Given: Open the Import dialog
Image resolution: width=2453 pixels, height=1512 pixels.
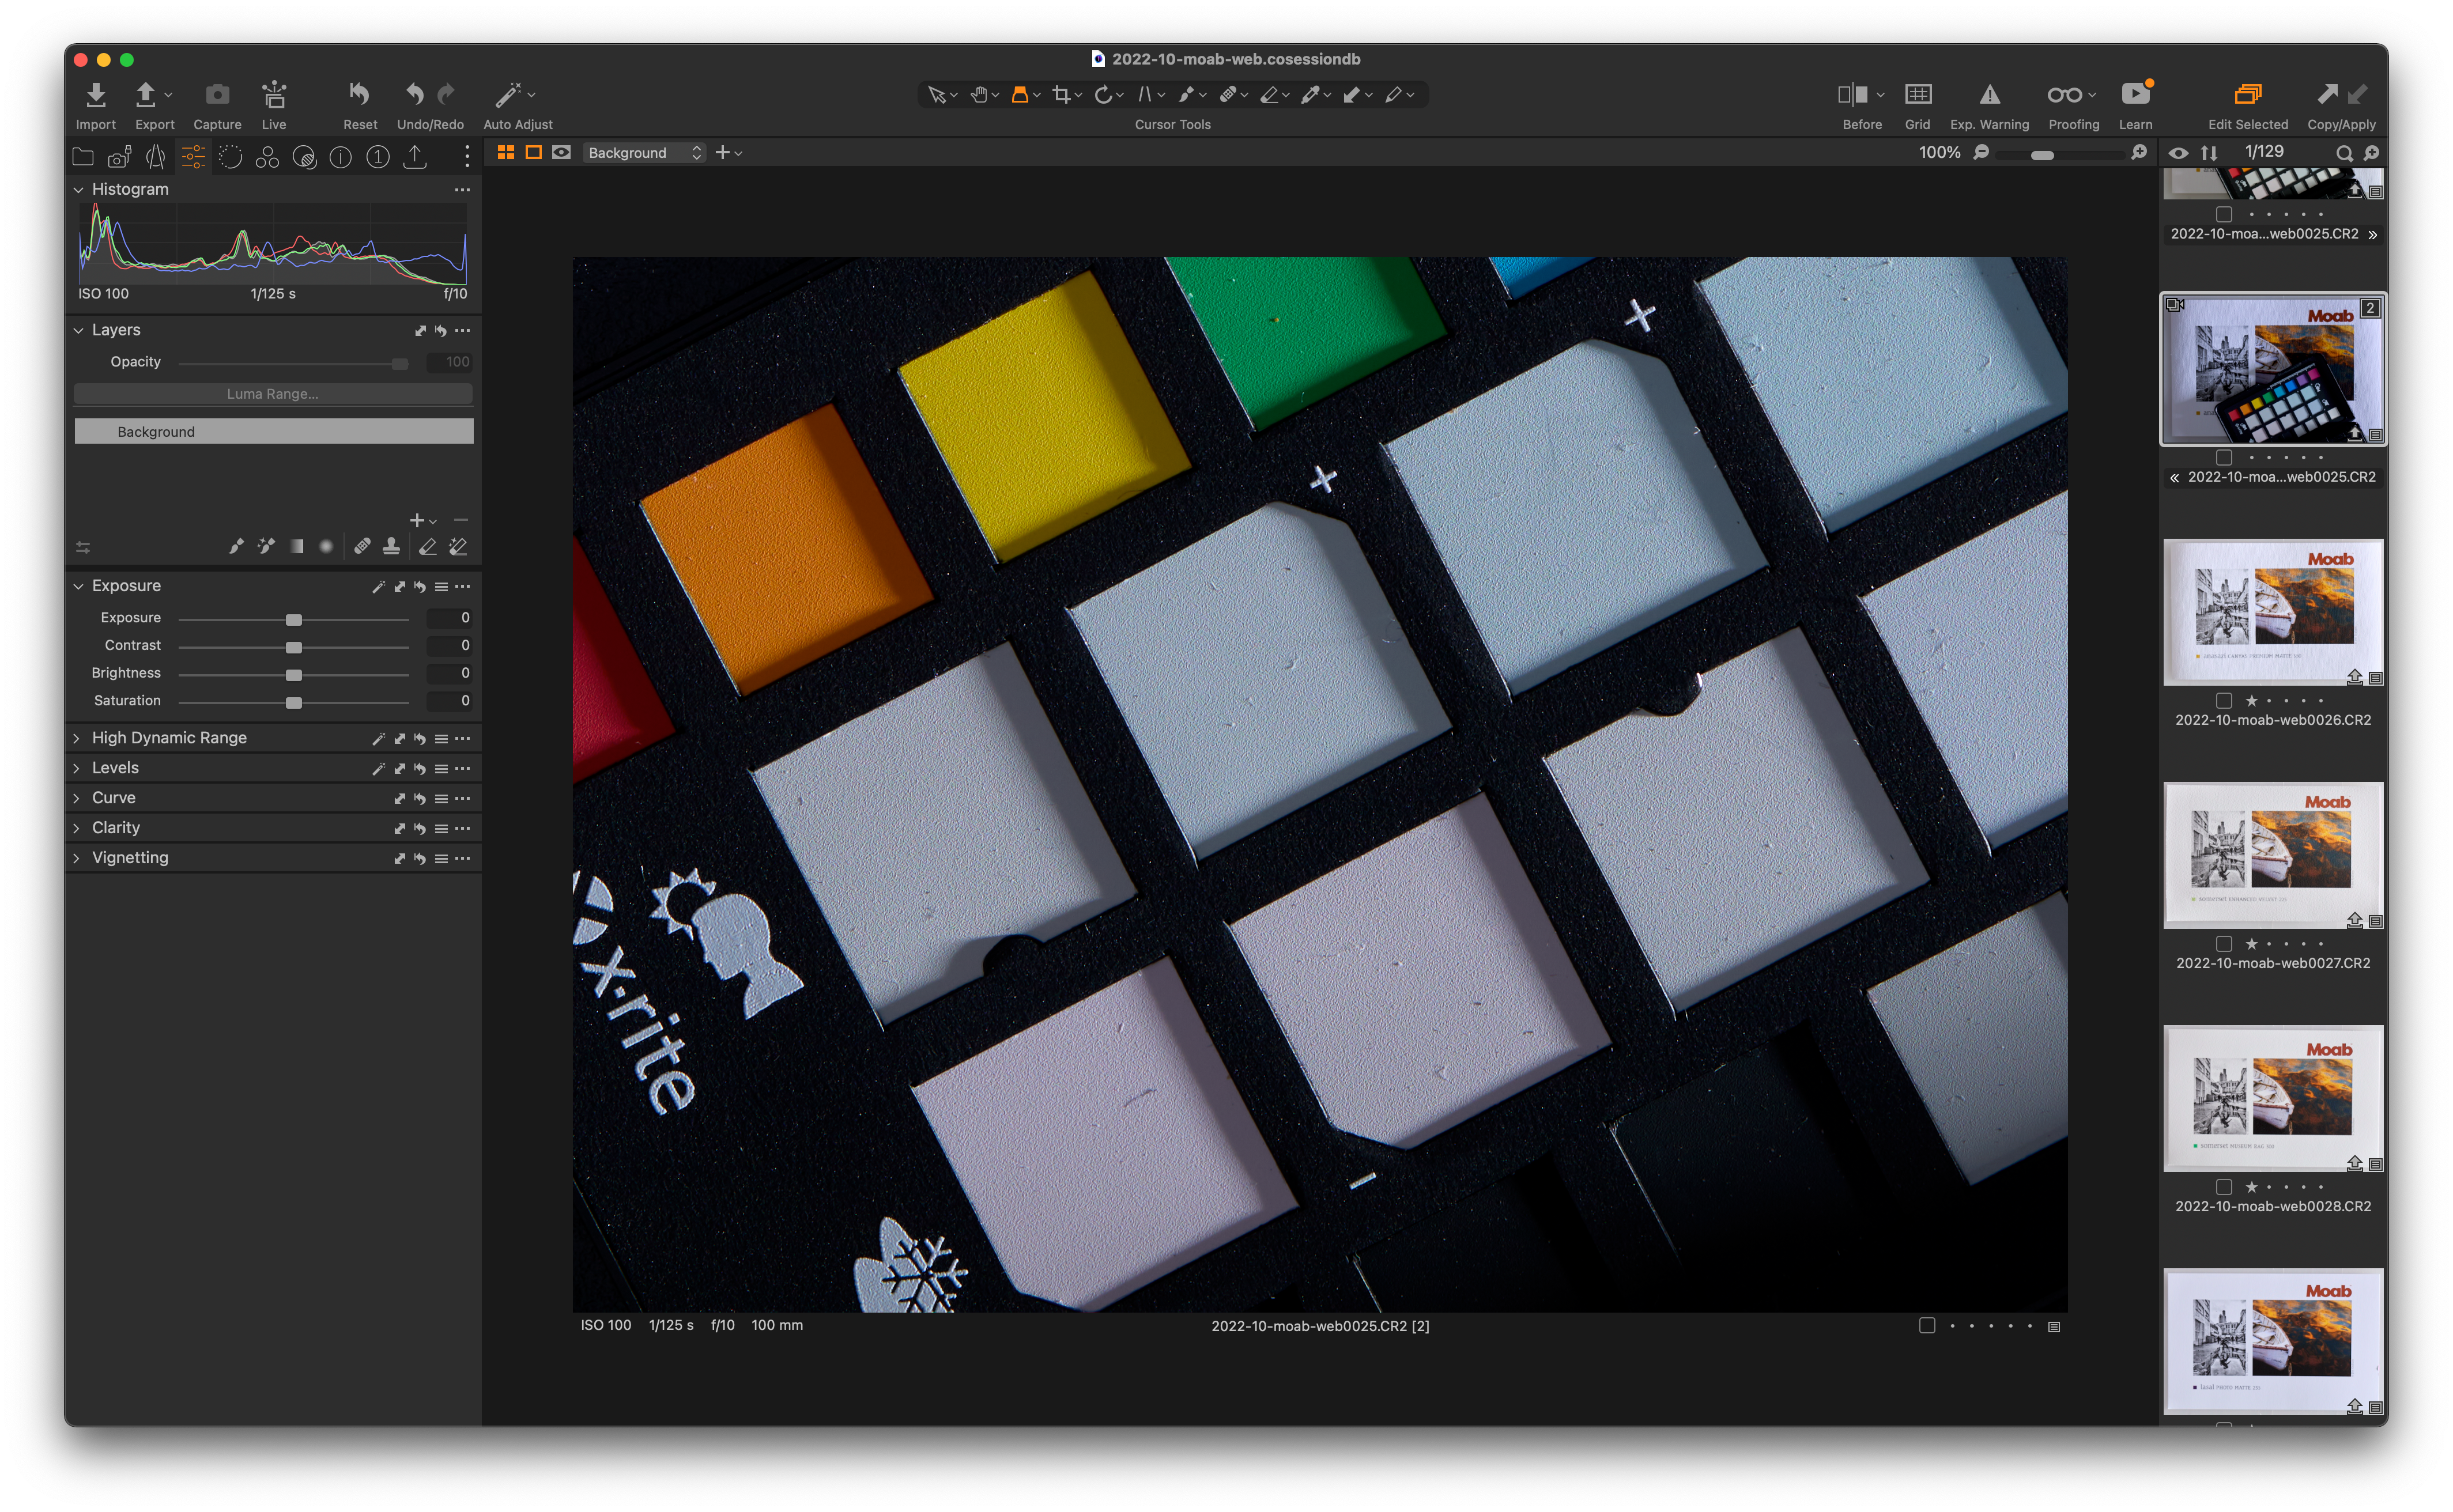Looking at the screenshot, I should (x=95, y=95).
